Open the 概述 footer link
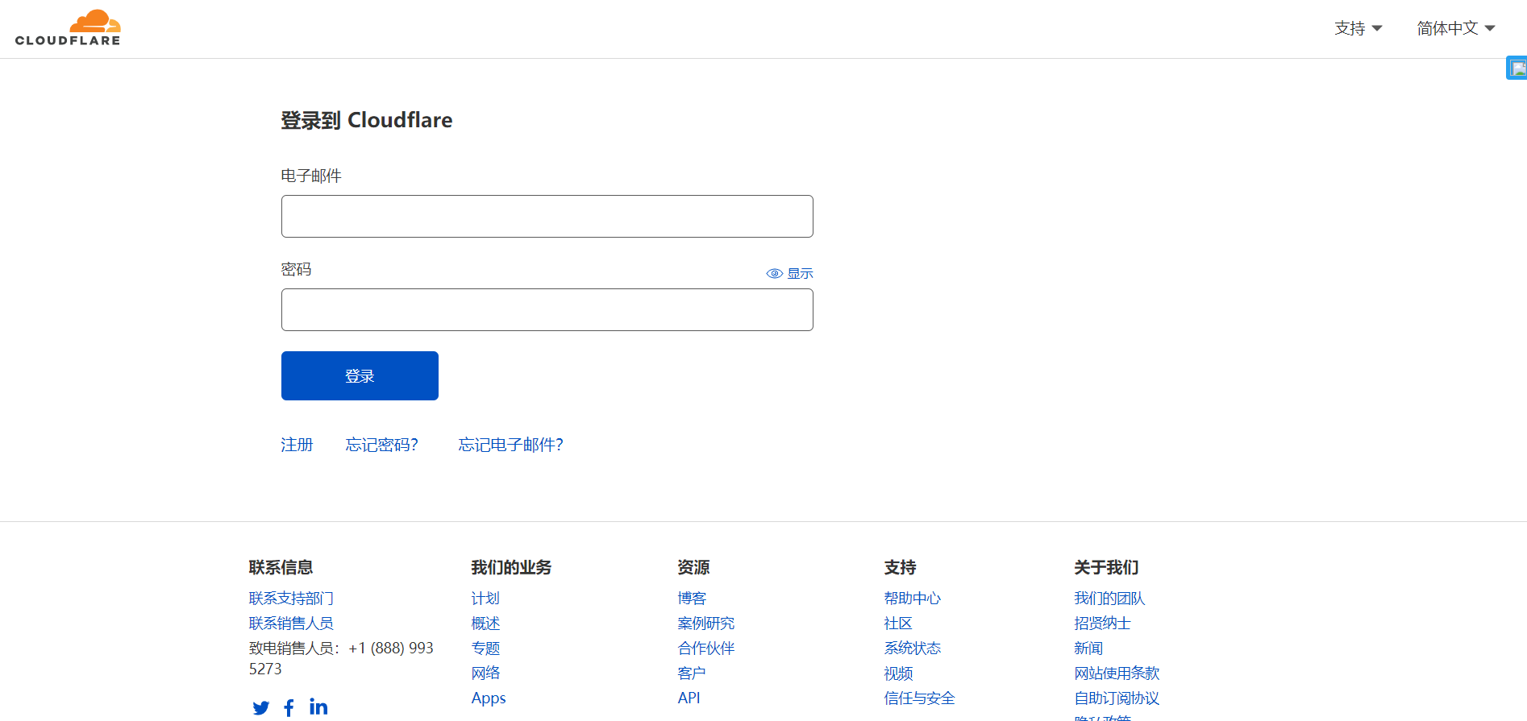Viewport: 1527px width, 721px height. [485, 624]
